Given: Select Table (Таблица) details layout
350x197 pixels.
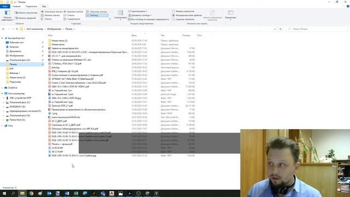Looking at the screenshot, I should (97, 15).
